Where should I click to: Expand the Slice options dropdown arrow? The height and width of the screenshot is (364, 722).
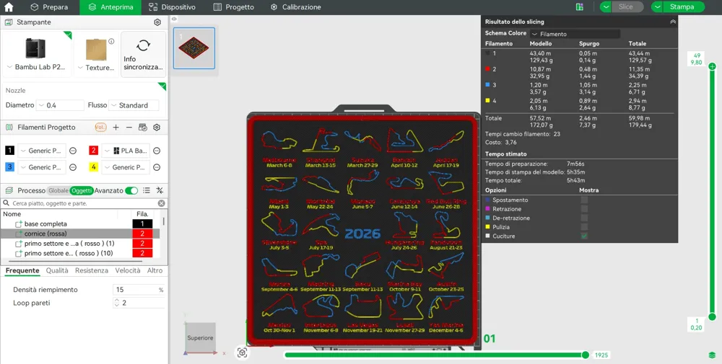coord(606,7)
